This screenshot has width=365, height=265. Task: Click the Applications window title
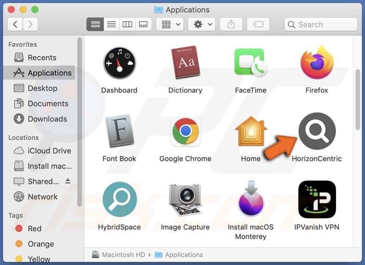[x=188, y=10]
